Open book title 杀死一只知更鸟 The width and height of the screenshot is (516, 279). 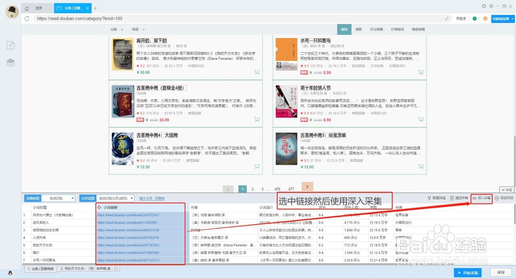pos(315,40)
